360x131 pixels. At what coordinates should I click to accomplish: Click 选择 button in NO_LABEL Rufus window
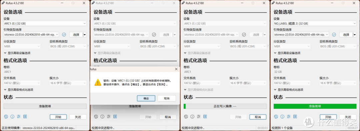(x=346, y=35)
